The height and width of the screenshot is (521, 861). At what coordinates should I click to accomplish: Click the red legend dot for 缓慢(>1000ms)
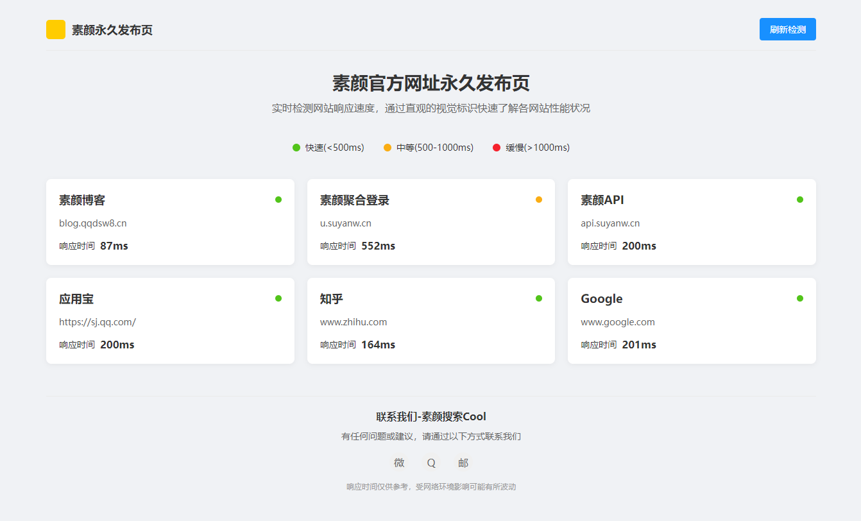(495, 147)
